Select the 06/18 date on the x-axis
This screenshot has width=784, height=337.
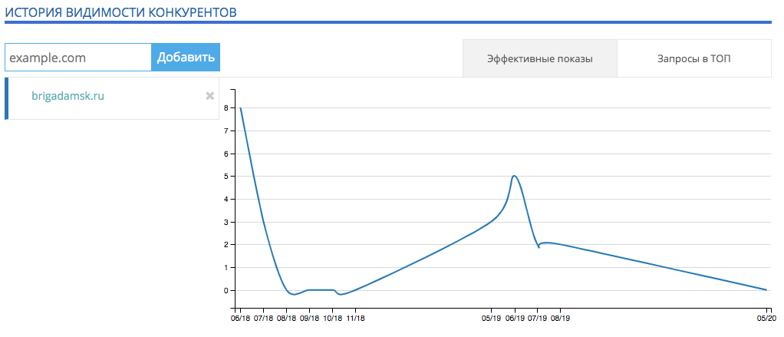[x=240, y=316]
